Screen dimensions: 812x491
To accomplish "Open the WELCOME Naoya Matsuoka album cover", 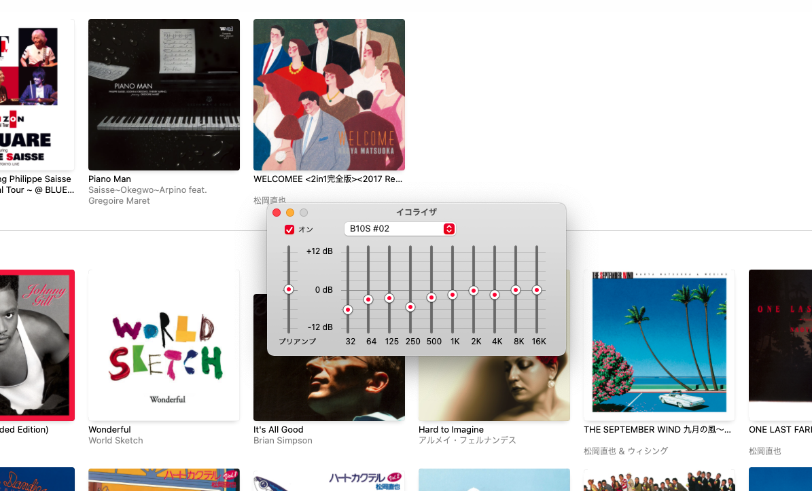I will (329, 94).
